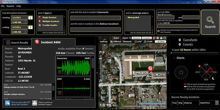Image resolution: width=220 pixels, height=110 pixels.
Task: Click the SST chat bubbles icon
Action: pos(8,103)
